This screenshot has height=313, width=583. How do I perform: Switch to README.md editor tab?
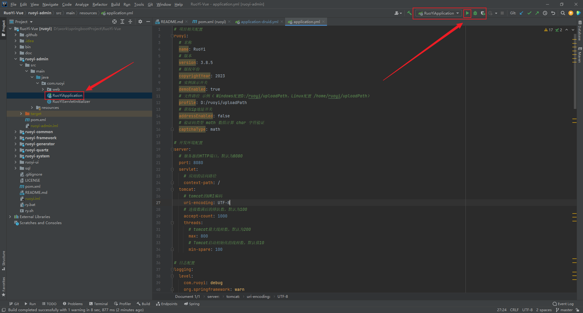tap(172, 22)
